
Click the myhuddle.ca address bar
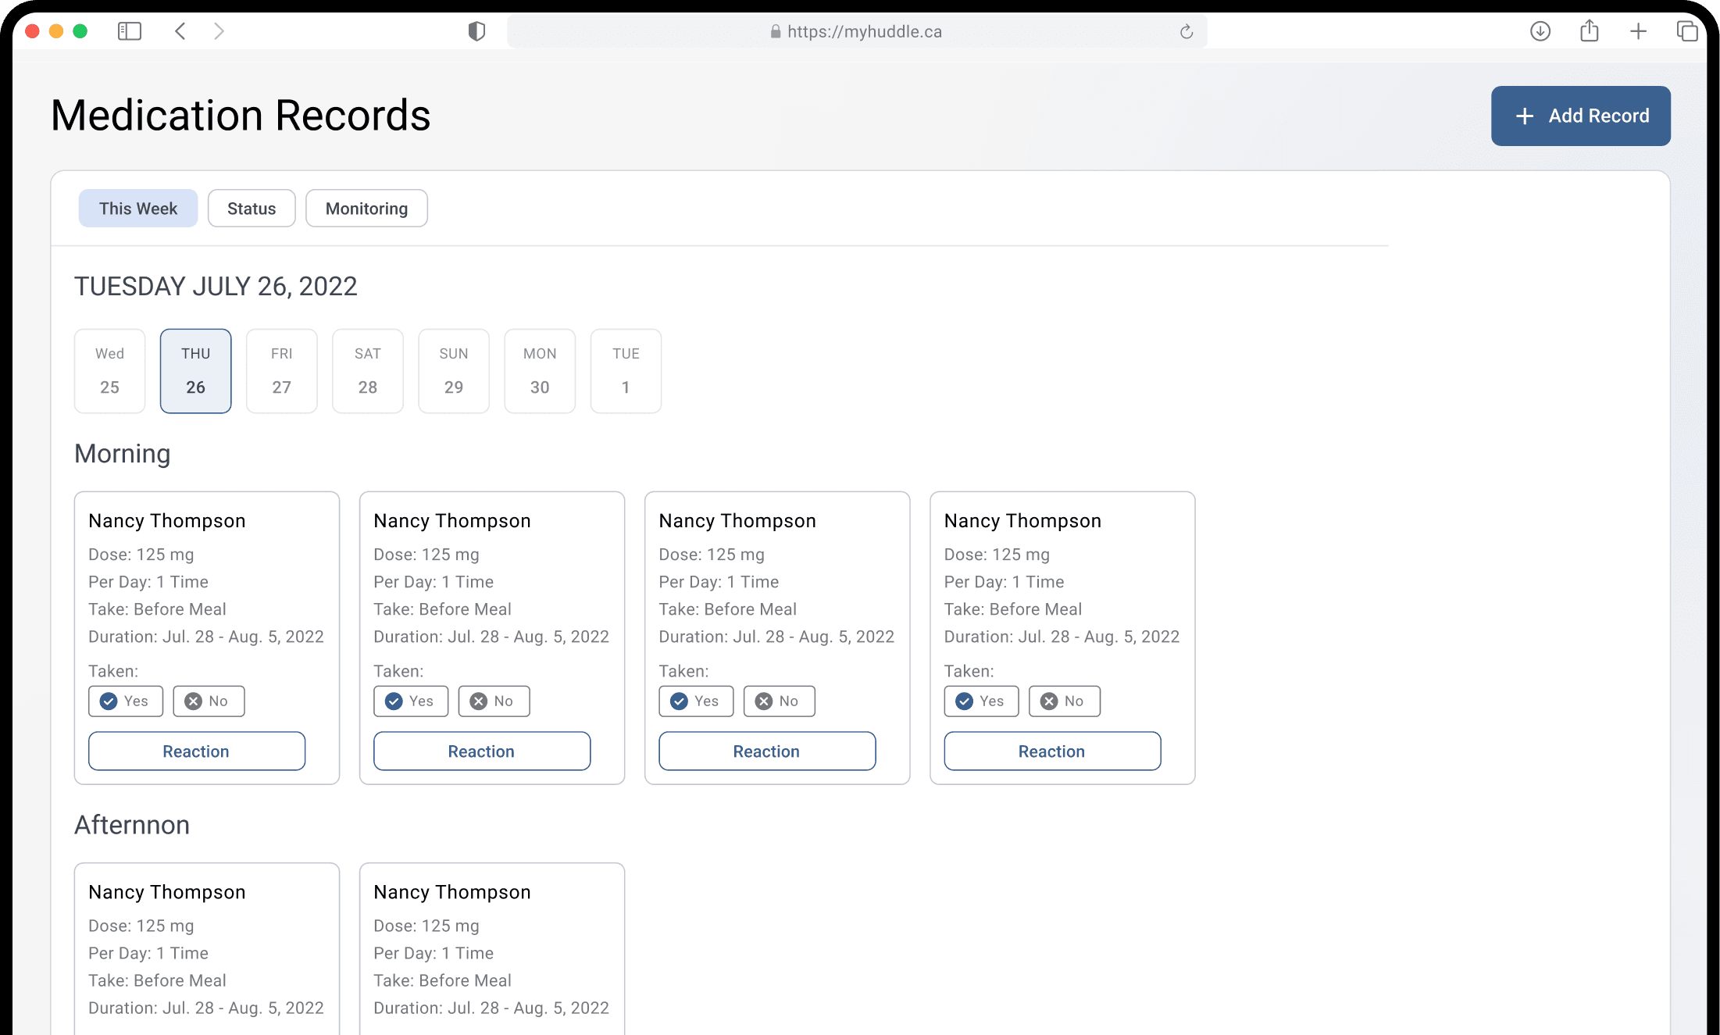coord(857,32)
